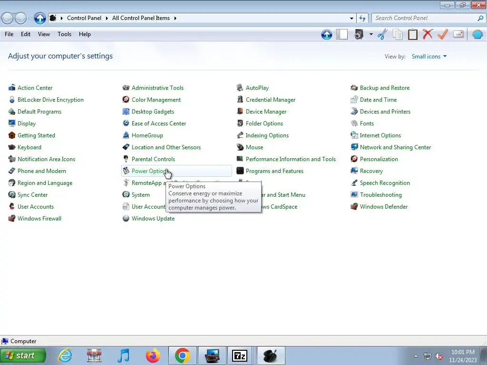Click the Search Control Panel field
The image size is (487, 365).
(x=425, y=18)
